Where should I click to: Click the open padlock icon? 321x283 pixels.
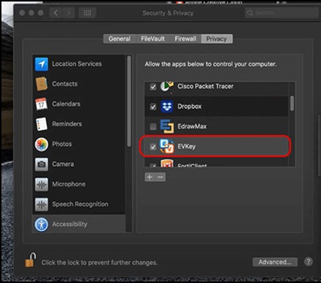tap(30, 260)
